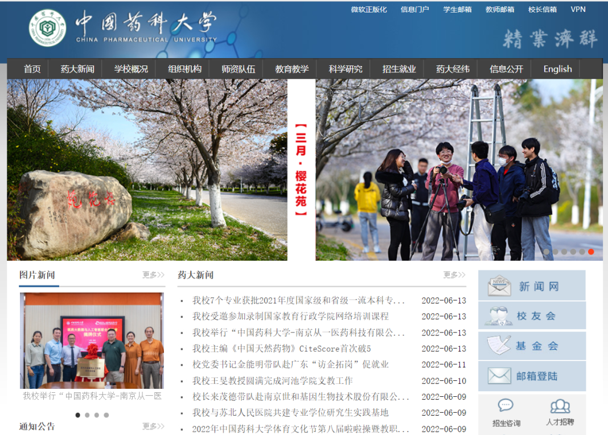Screen dimensions: 608x435
Task: Open the 微软正版化 top link
Action: (x=369, y=10)
